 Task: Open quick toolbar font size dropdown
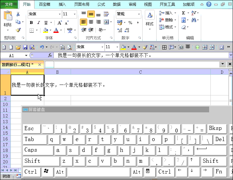pyautogui.click(x=117, y=47)
